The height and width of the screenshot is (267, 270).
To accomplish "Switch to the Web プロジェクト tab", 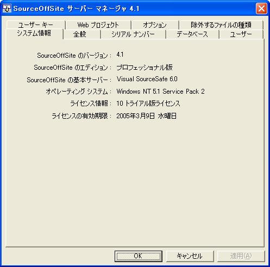I will (x=98, y=25).
